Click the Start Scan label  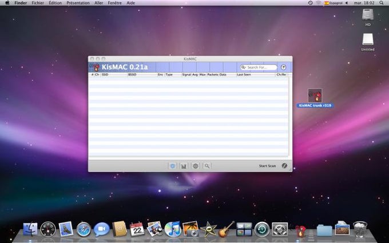267,166
